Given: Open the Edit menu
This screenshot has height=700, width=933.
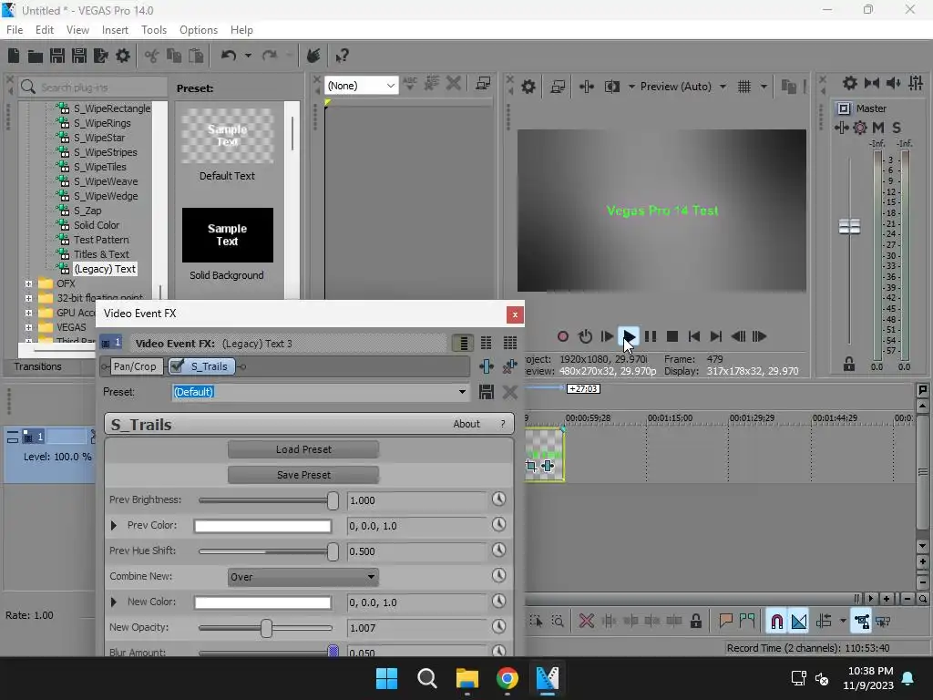Looking at the screenshot, I should (45, 30).
